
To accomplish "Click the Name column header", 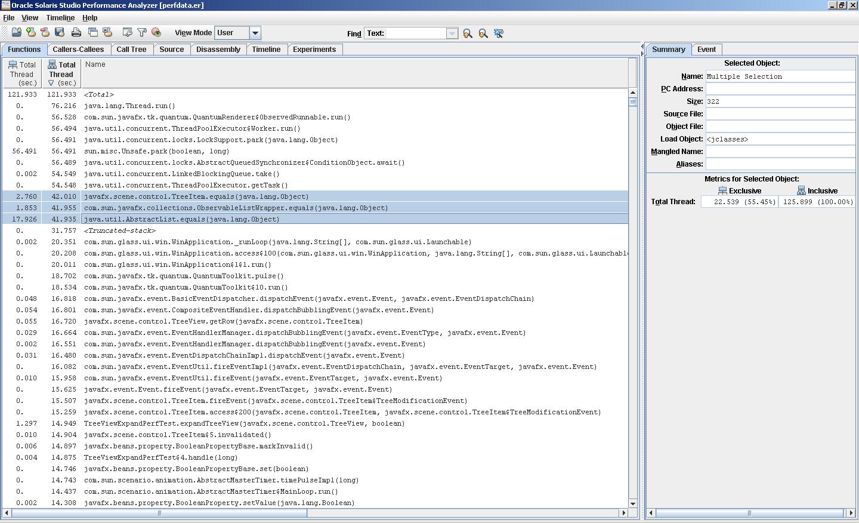I will coord(355,73).
